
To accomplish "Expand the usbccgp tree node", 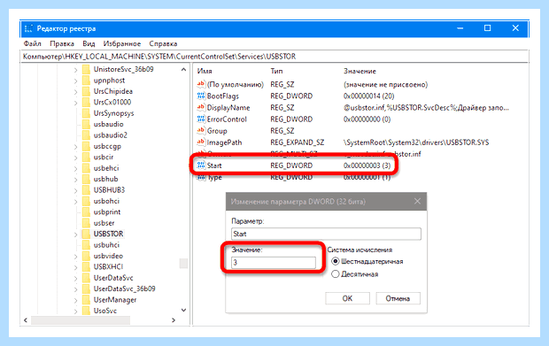I will (x=75, y=147).
